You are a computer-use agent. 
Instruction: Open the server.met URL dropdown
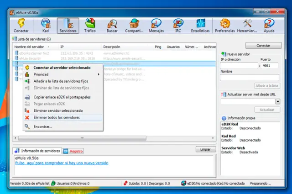tap(277, 102)
